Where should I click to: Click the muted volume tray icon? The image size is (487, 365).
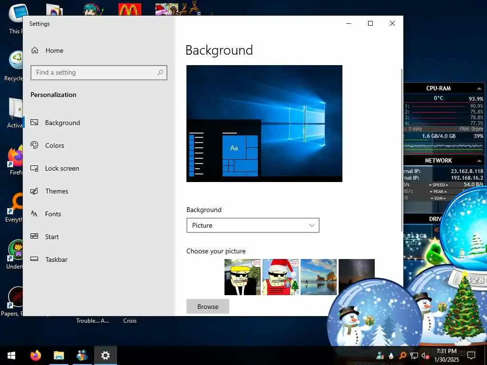coord(425,355)
